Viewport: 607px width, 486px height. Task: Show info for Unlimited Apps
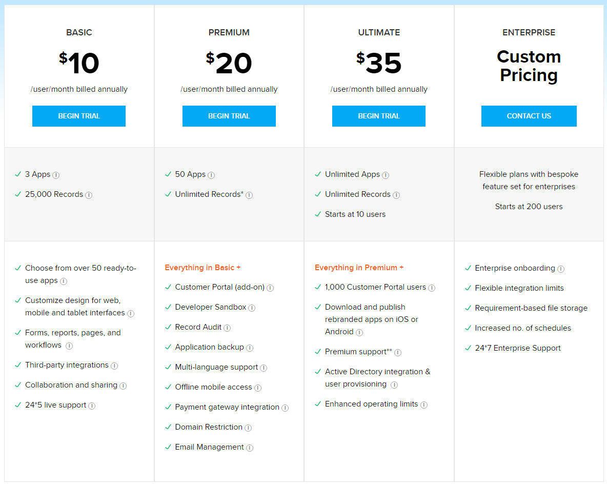[385, 175]
